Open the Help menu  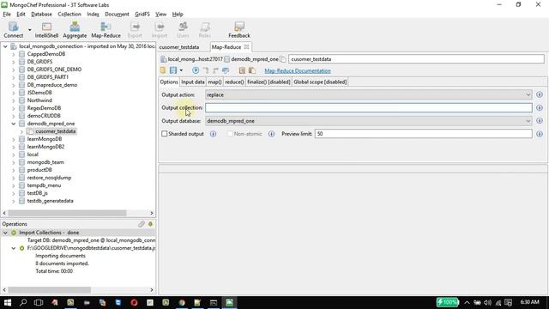click(178, 14)
